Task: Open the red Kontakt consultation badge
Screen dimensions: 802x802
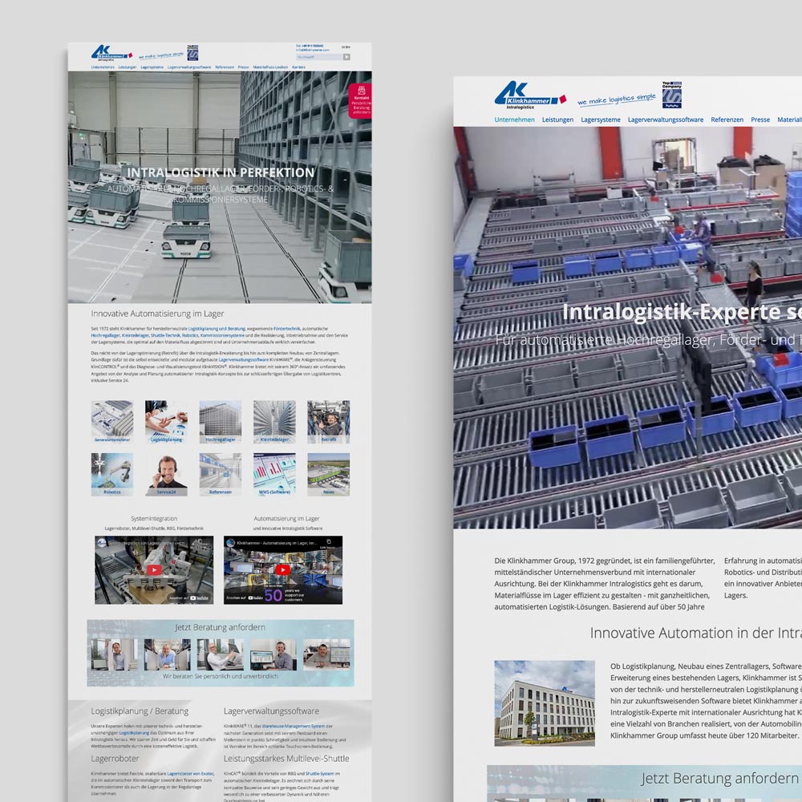Action: pos(361,101)
